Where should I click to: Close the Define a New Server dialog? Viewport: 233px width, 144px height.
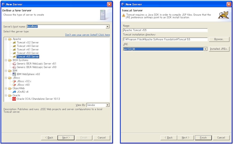pos(110,4)
